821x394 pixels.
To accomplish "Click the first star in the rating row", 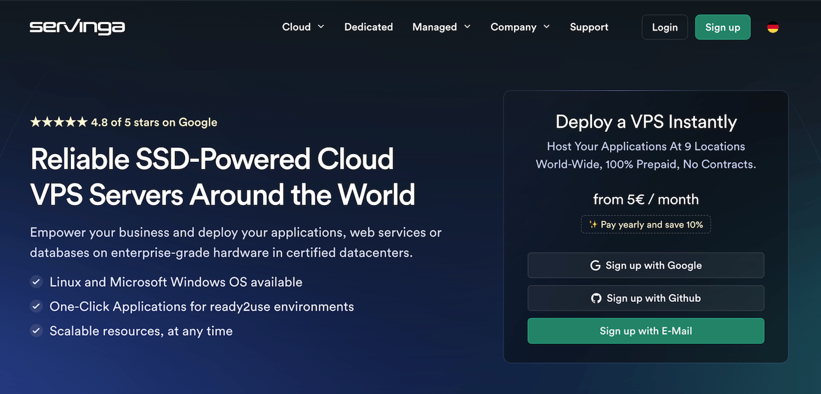I will pos(35,122).
